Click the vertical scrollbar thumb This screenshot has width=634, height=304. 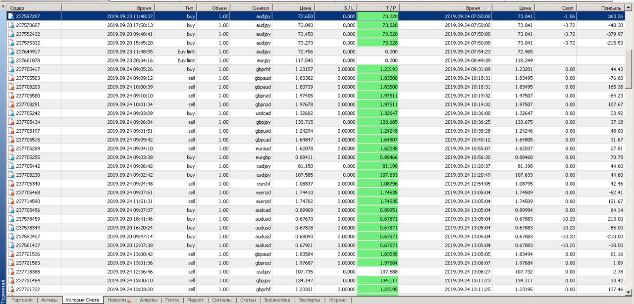click(x=630, y=68)
